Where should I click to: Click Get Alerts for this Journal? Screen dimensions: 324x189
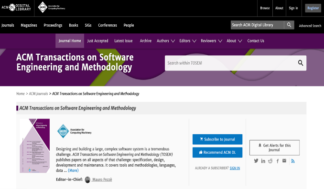coord(274,148)
